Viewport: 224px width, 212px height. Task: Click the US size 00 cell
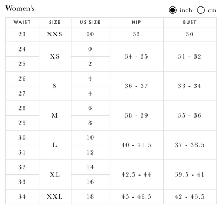tap(90, 34)
